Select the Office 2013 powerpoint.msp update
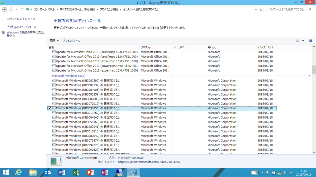The height and width of the screenshot is (177, 316). (x=162, y=66)
